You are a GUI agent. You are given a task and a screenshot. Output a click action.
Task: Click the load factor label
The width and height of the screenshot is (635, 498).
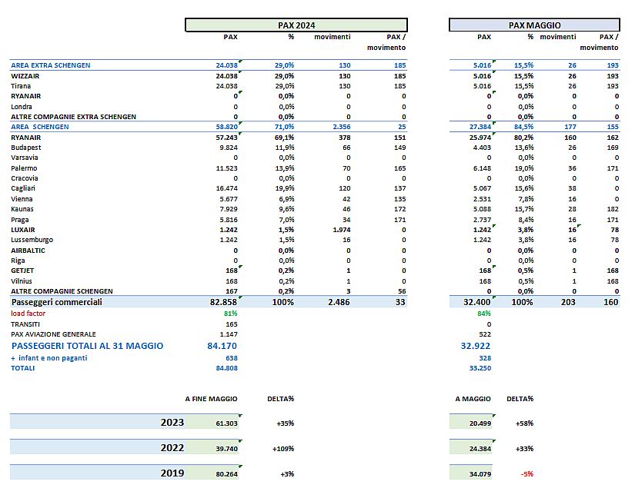(x=28, y=314)
